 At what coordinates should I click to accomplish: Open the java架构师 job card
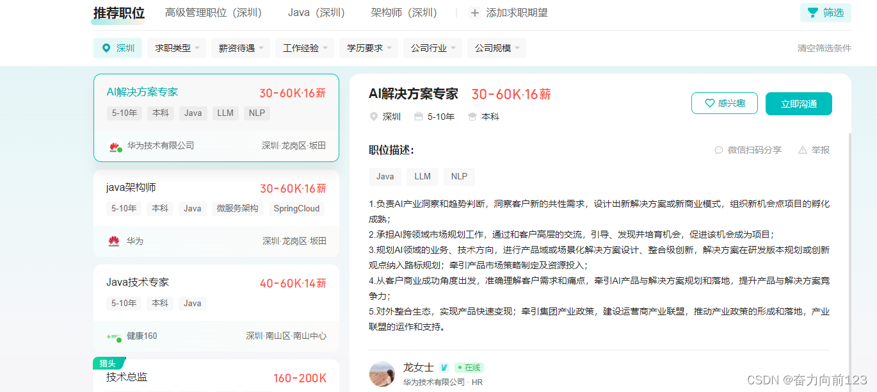click(x=216, y=213)
